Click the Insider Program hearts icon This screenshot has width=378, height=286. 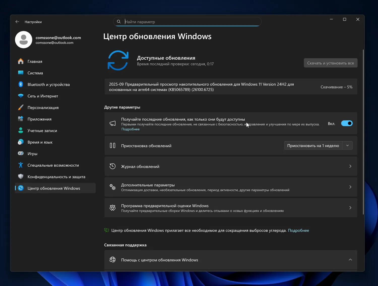point(113,208)
